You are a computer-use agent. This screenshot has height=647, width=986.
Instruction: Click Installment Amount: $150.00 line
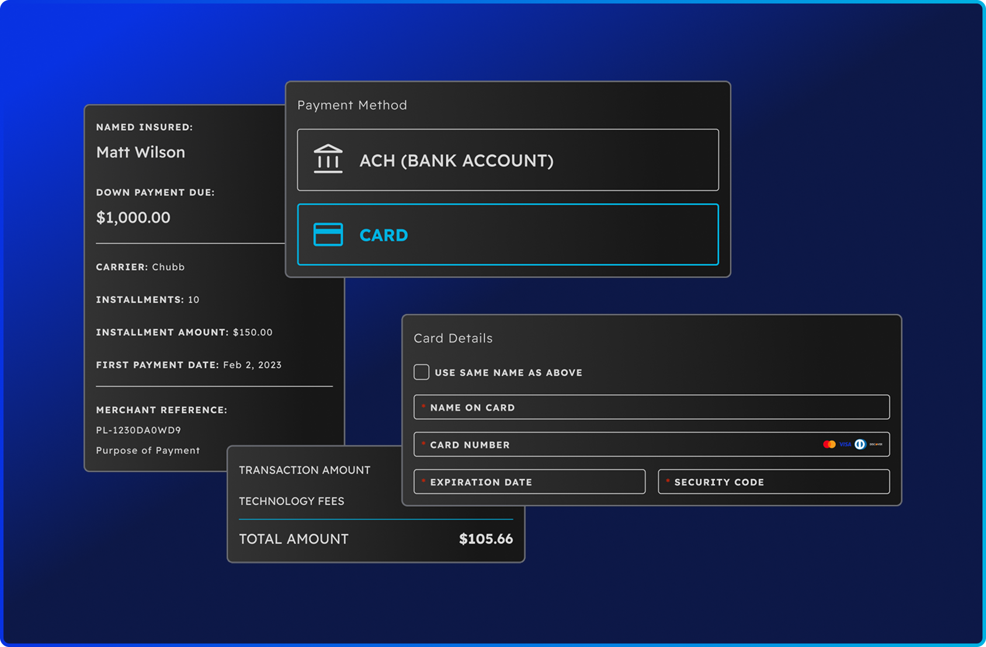tap(185, 332)
